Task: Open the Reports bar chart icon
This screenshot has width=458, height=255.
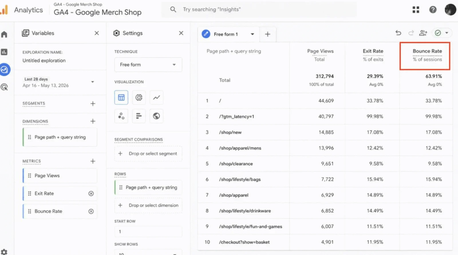Action: [4, 52]
